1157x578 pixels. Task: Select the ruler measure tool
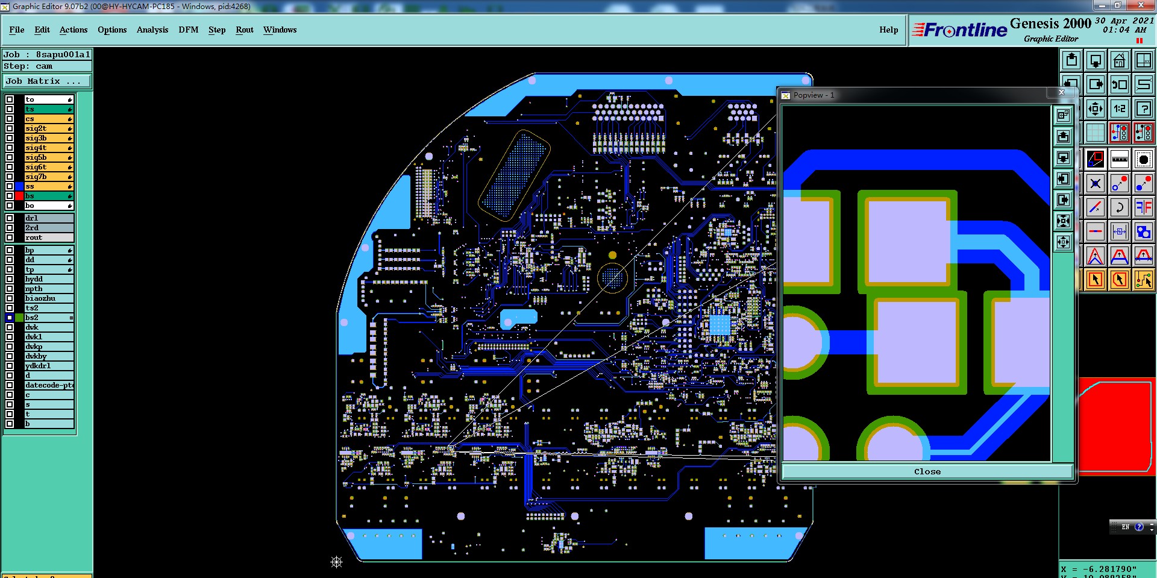(x=1120, y=160)
